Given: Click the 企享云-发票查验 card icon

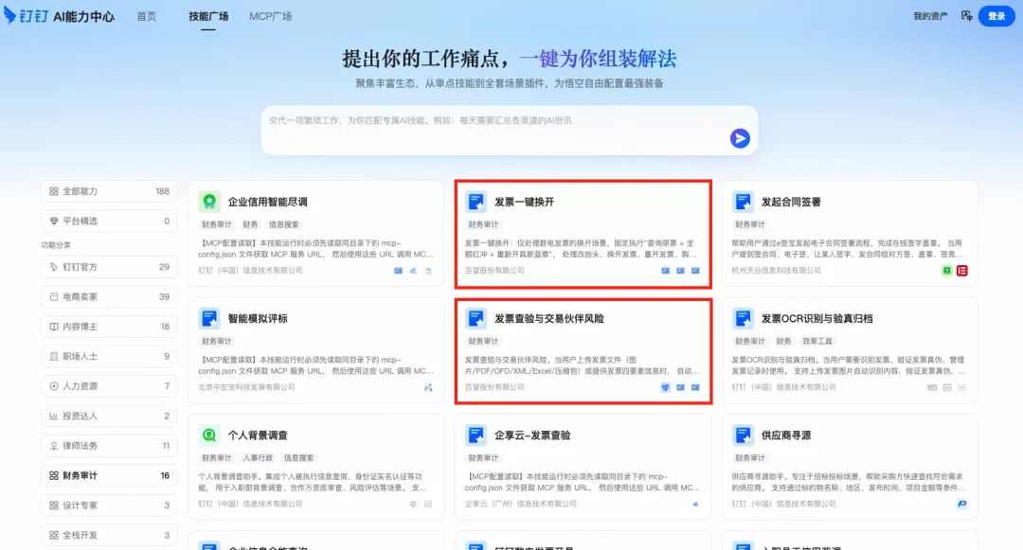Looking at the screenshot, I should (476, 435).
